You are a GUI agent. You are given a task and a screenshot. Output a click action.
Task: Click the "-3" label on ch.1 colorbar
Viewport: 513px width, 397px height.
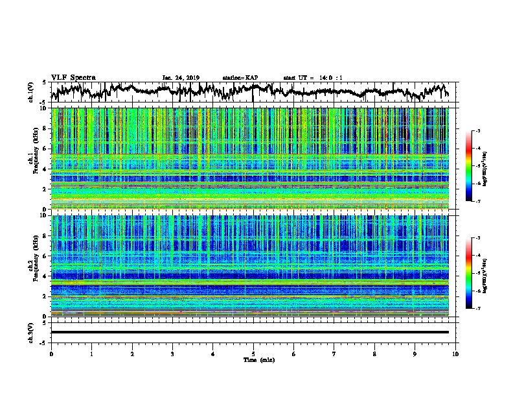pyautogui.click(x=477, y=131)
